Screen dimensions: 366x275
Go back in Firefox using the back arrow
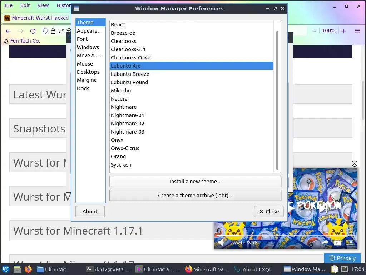tap(9, 31)
